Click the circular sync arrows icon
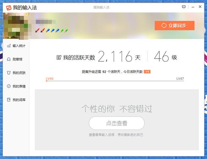The height and width of the screenshot is (159, 207). pos(164,26)
